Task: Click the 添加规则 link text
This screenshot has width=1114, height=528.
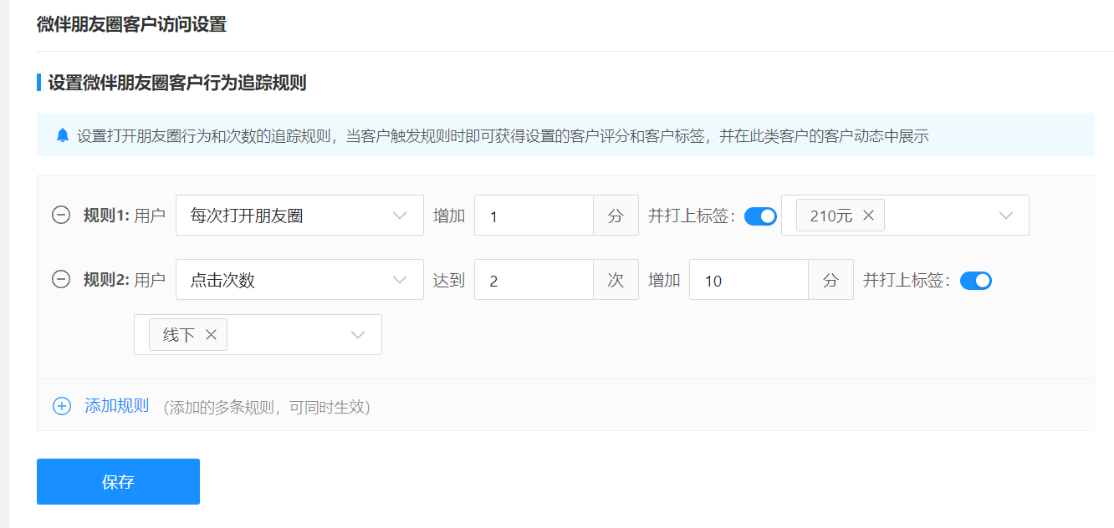Action: [116, 406]
